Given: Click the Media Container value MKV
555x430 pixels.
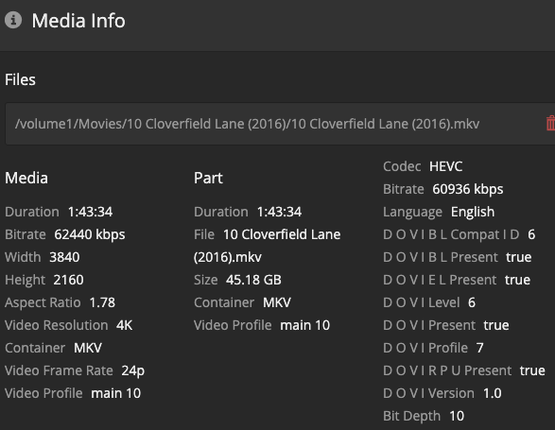Looking at the screenshot, I should pyautogui.click(x=88, y=348).
